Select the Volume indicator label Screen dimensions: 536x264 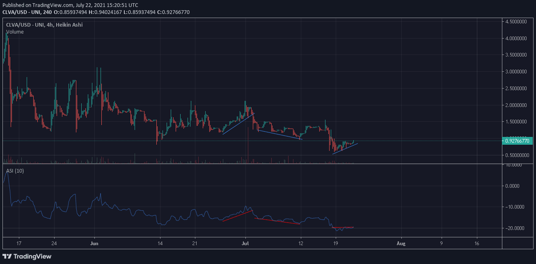pyautogui.click(x=15, y=32)
